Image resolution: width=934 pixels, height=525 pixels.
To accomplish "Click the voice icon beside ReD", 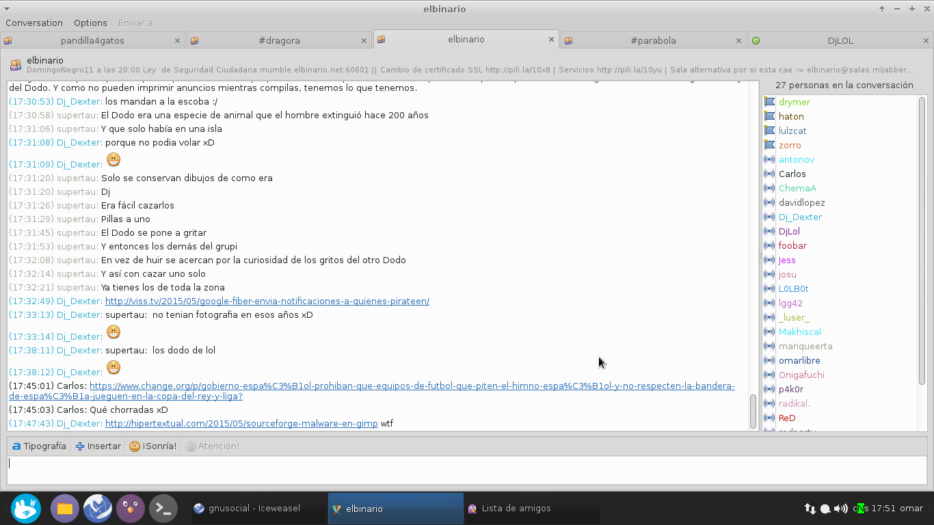I will click(x=769, y=418).
